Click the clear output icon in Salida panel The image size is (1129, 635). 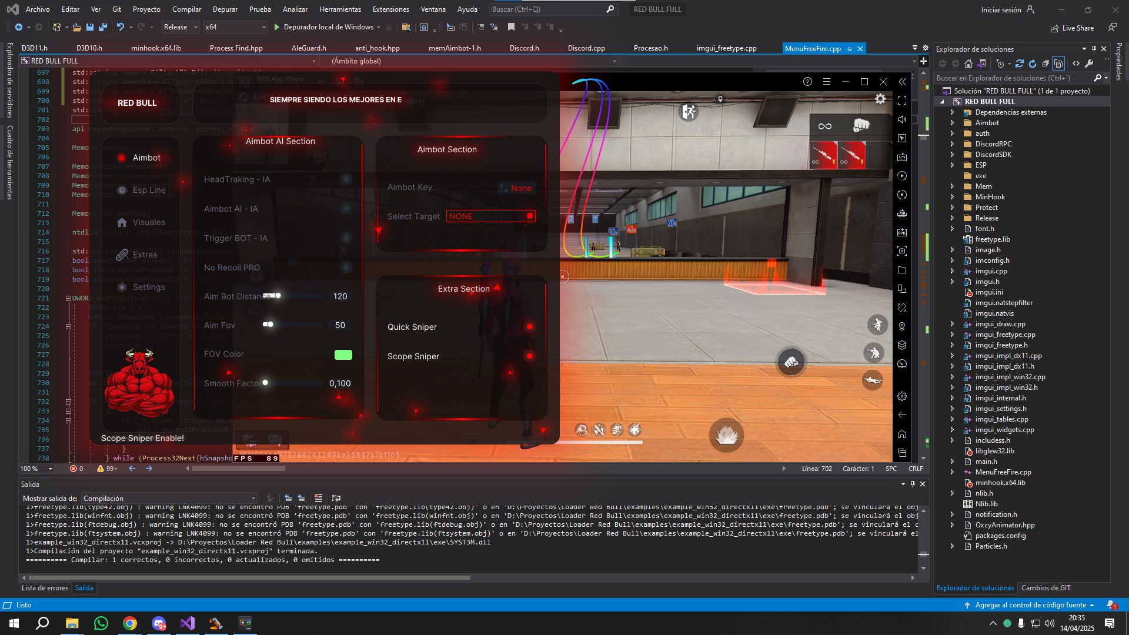pyautogui.click(x=318, y=498)
